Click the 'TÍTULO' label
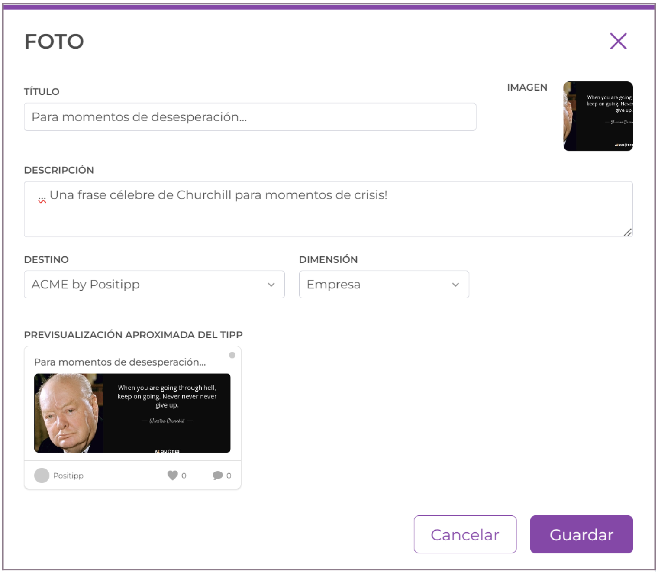The width and height of the screenshot is (658, 576). coord(42,91)
